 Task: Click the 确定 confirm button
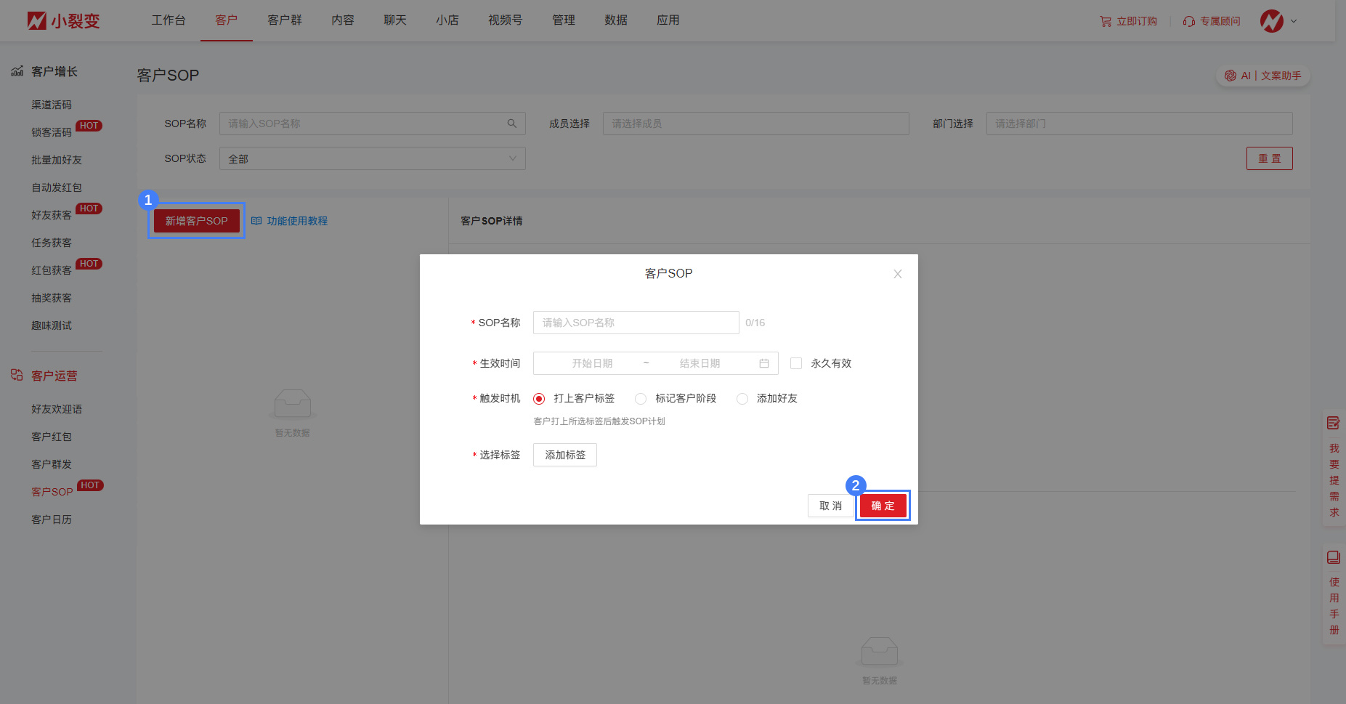[x=883, y=506]
